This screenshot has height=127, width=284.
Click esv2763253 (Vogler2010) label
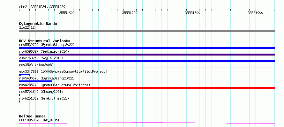pos(41,58)
